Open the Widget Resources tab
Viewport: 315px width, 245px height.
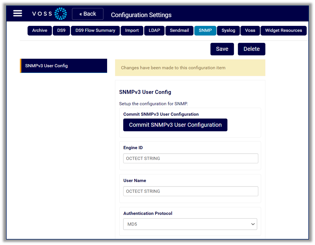pyautogui.click(x=283, y=30)
